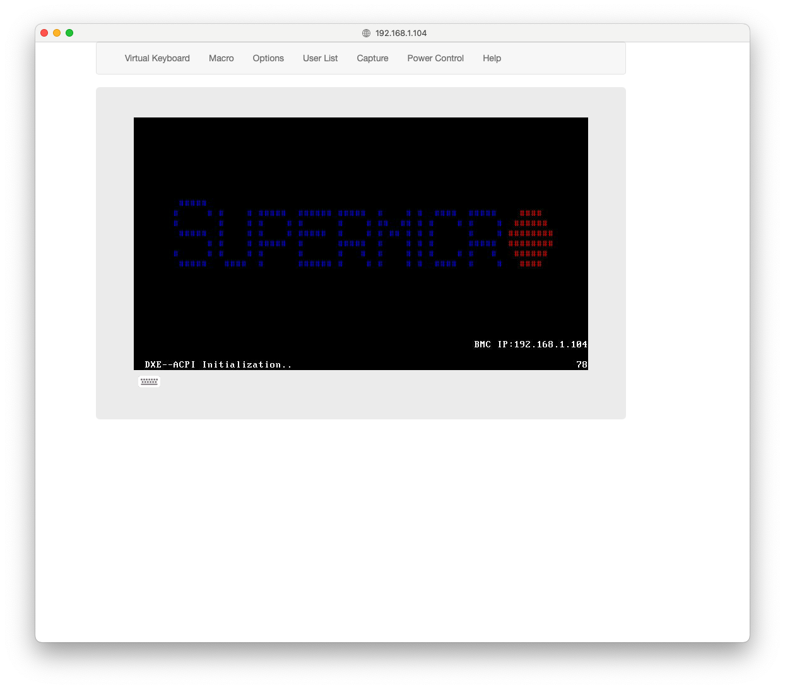
Task: Open the User List menu
Action: click(x=320, y=58)
